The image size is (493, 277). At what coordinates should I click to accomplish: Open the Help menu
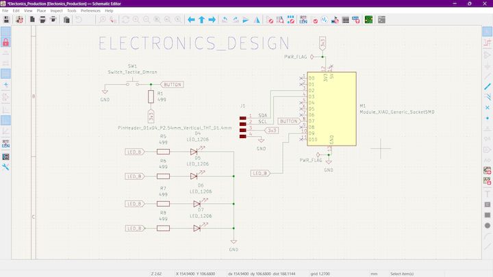point(109,11)
